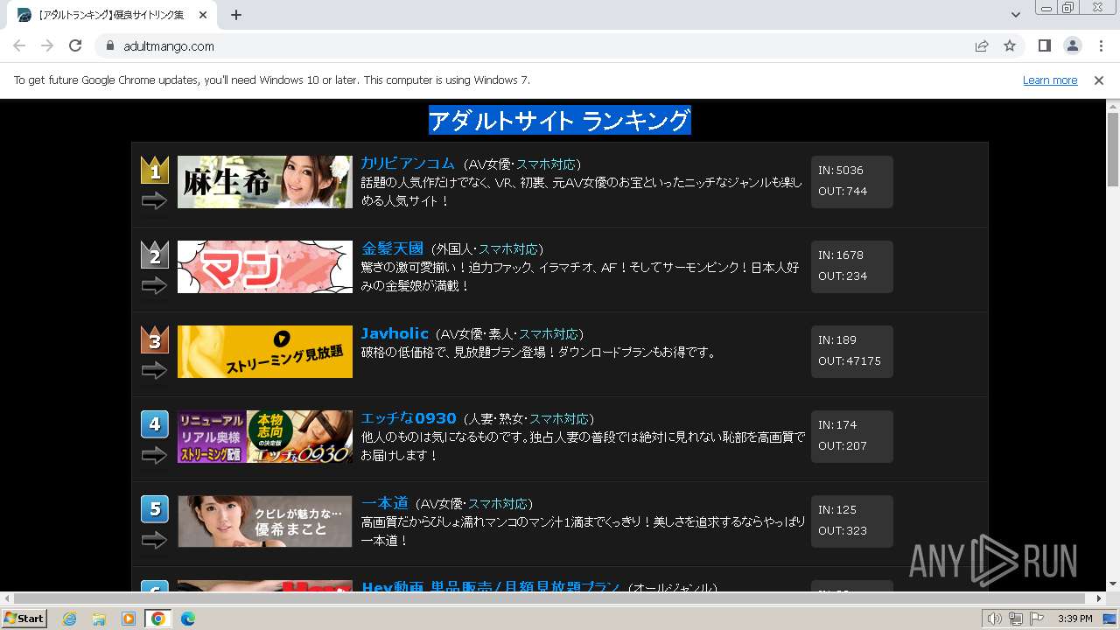This screenshot has width=1120, height=630.
Task: Open Chrome three-dot menu
Action: coord(1100,45)
